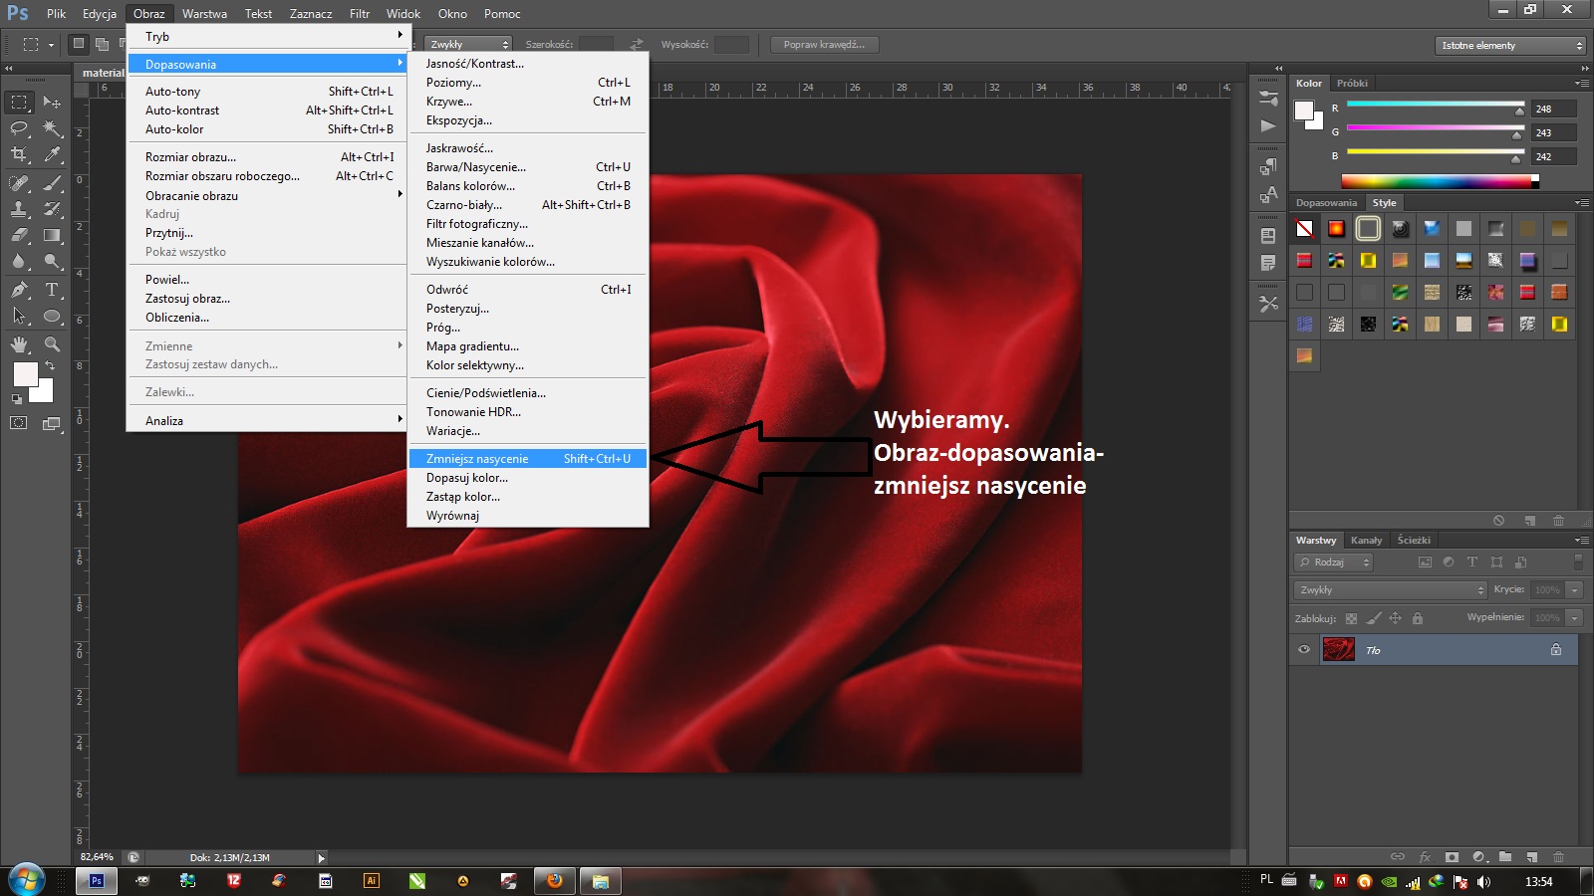
Task: Toggle type layer filter
Action: point(1472,562)
